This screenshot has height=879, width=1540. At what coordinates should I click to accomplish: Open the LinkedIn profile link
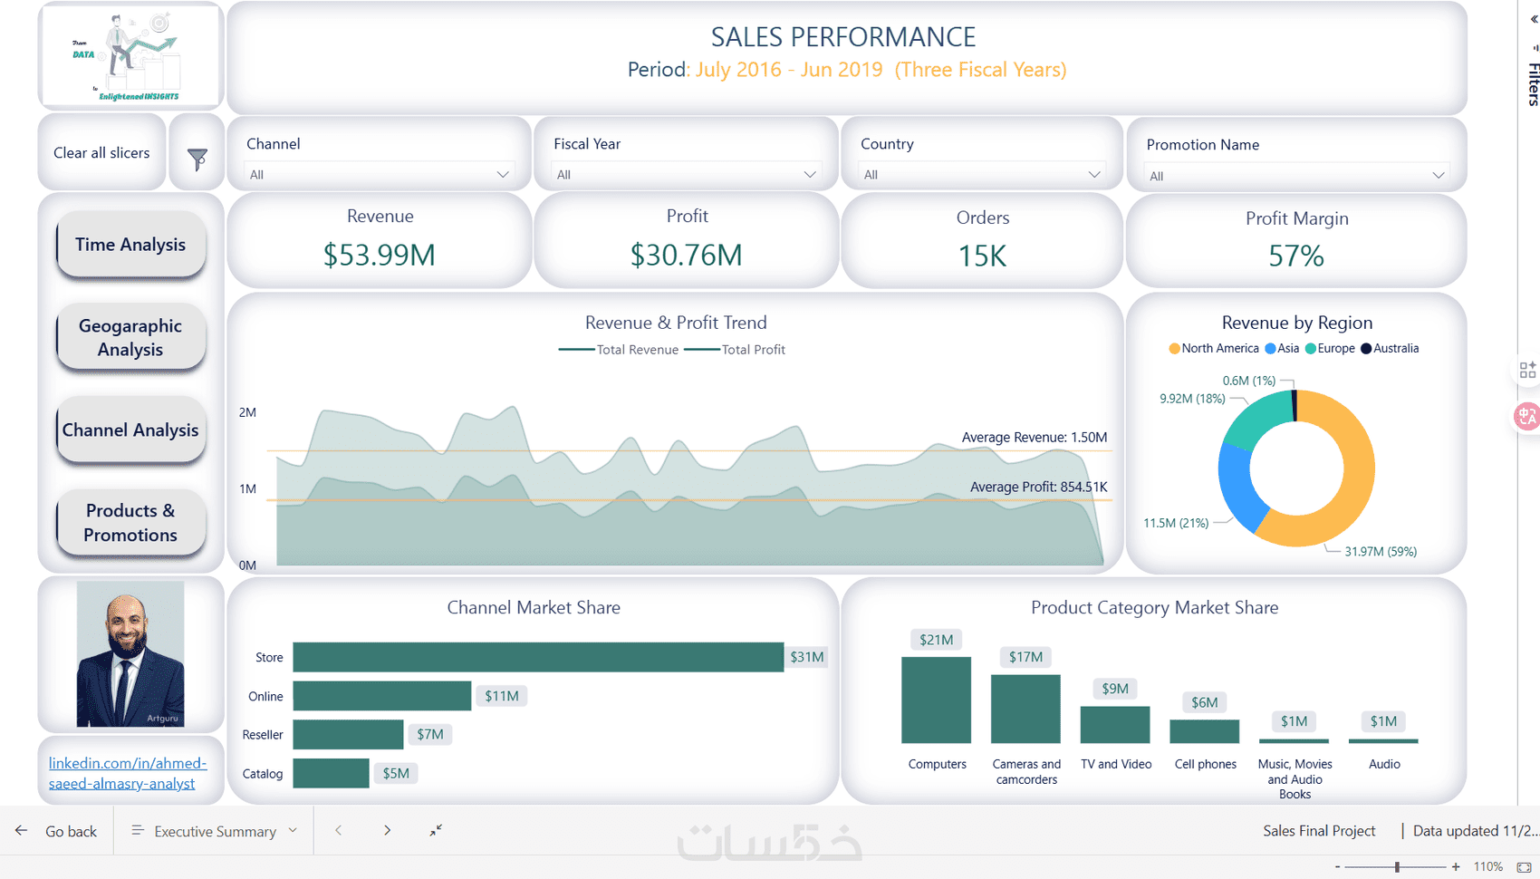[x=128, y=773]
